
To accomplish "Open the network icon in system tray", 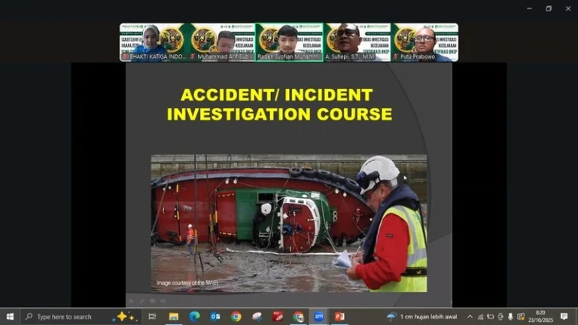I will pos(480,317).
